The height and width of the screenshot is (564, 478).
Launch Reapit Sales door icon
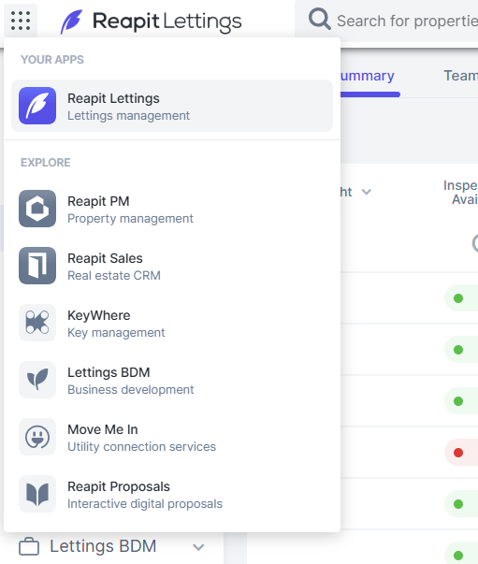point(37,266)
